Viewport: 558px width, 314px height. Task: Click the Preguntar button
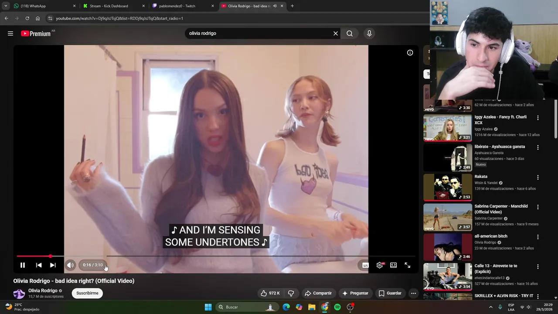[355, 293]
